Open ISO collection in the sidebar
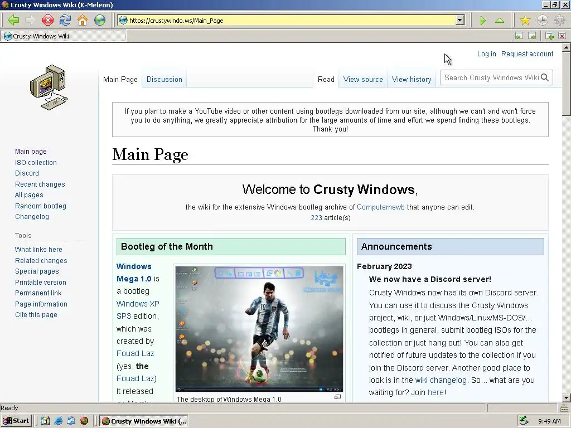This screenshot has width=571, height=428. coord(36,163)
